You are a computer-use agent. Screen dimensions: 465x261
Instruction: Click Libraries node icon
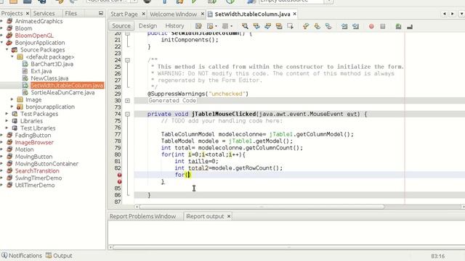tap(15, 121)
